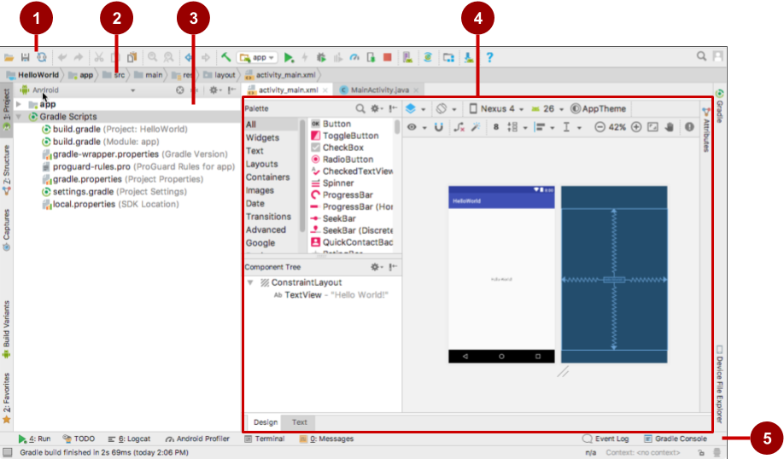
Task: Open the app run configuration dropdown
Action: [258, 57]
